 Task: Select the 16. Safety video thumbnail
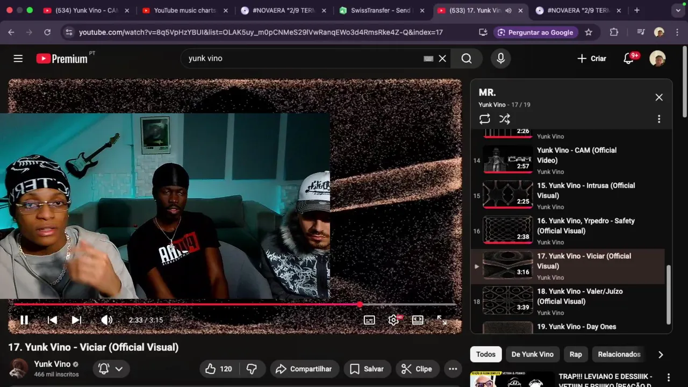(507, 230)
